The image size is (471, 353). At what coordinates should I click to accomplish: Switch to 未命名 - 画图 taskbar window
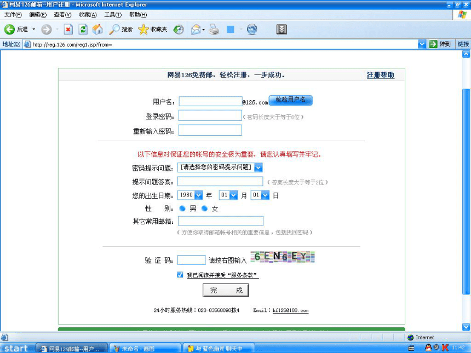click(145, 349)
